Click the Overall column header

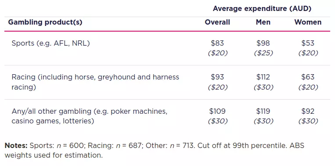(217, 22)
